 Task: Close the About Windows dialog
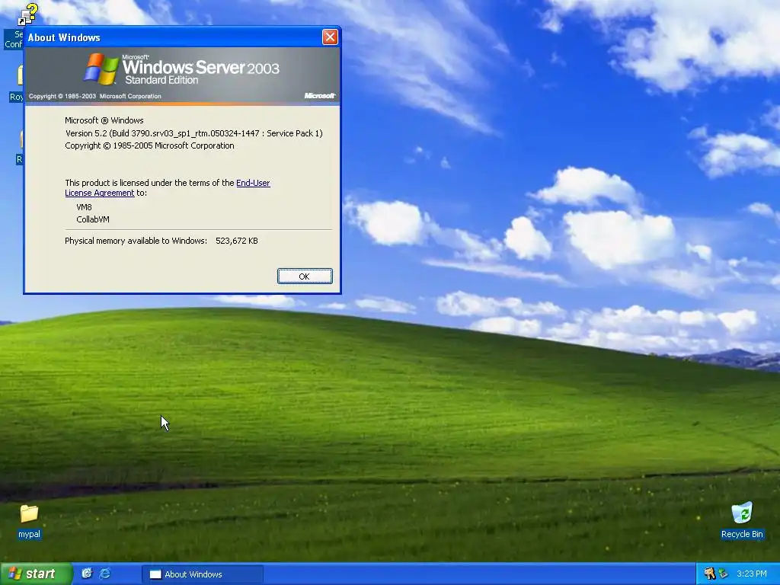click(330, 37)
